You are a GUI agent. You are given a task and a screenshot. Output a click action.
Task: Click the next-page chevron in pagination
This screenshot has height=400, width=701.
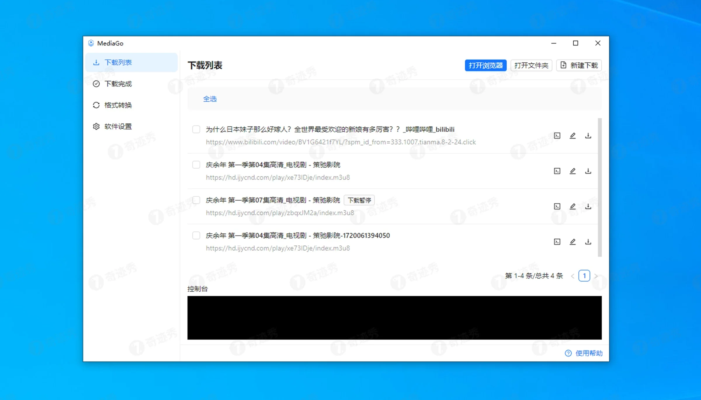pyautogui.click(x=596, y=276)
